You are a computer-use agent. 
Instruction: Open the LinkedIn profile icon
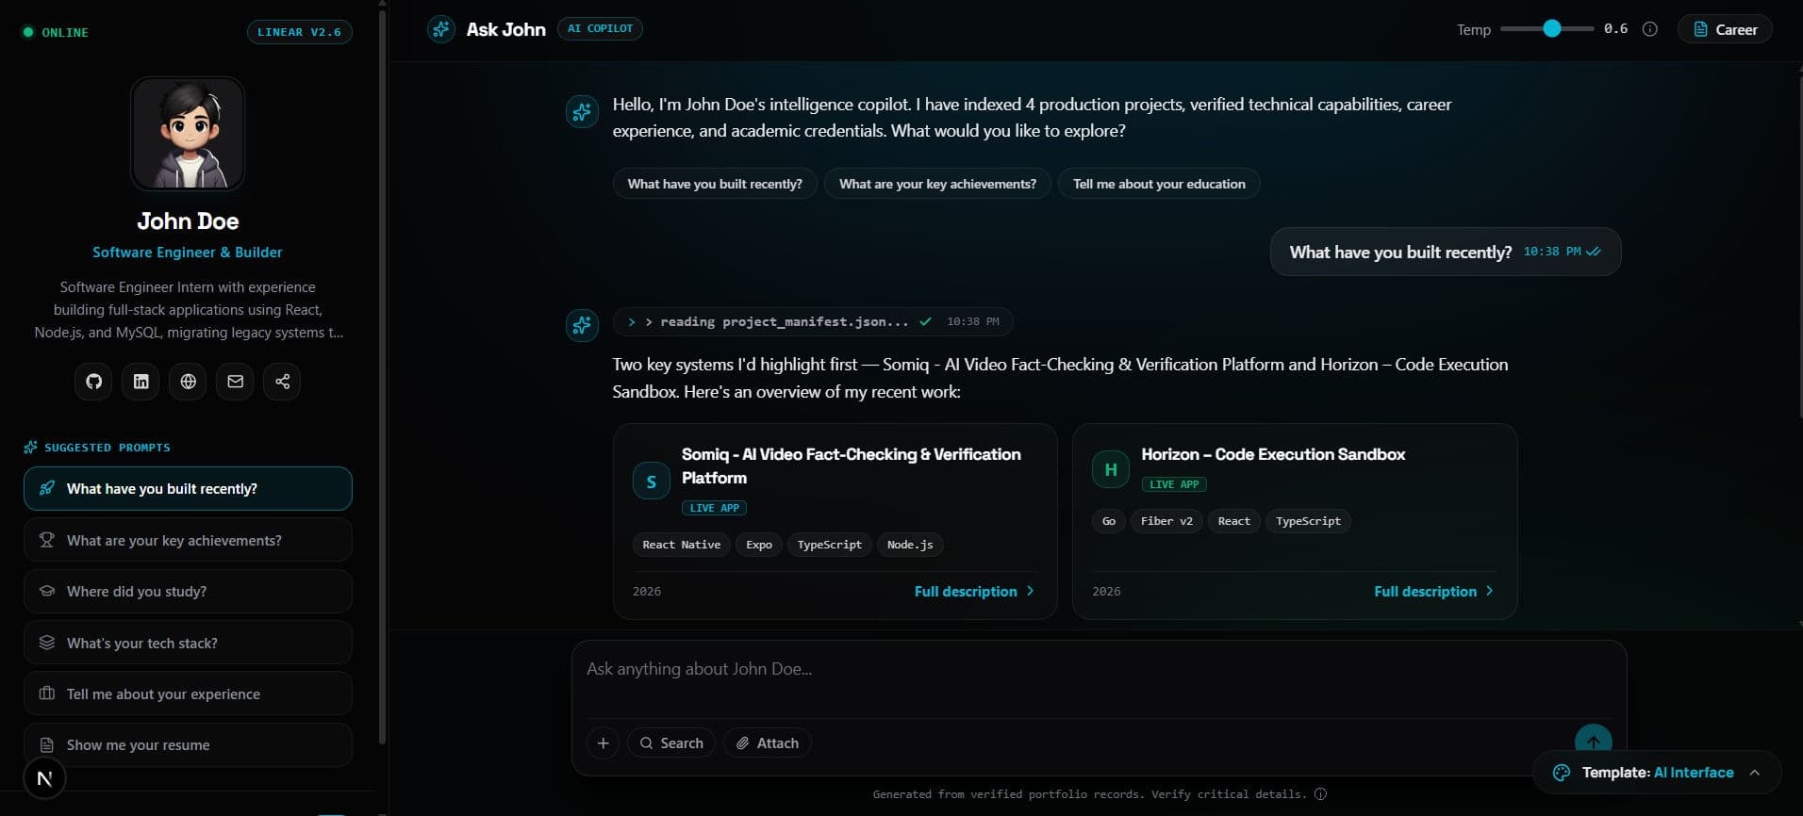141,382
